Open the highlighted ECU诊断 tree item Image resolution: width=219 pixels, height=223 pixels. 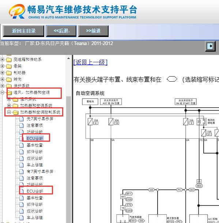click(35, 138)
